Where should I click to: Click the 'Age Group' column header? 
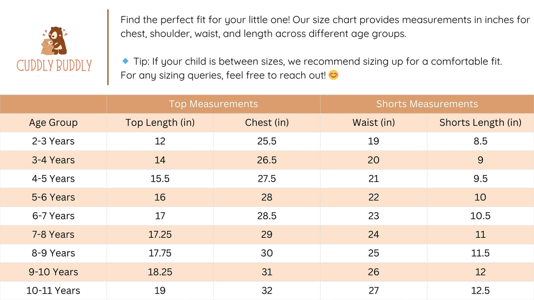click(53, 123)
